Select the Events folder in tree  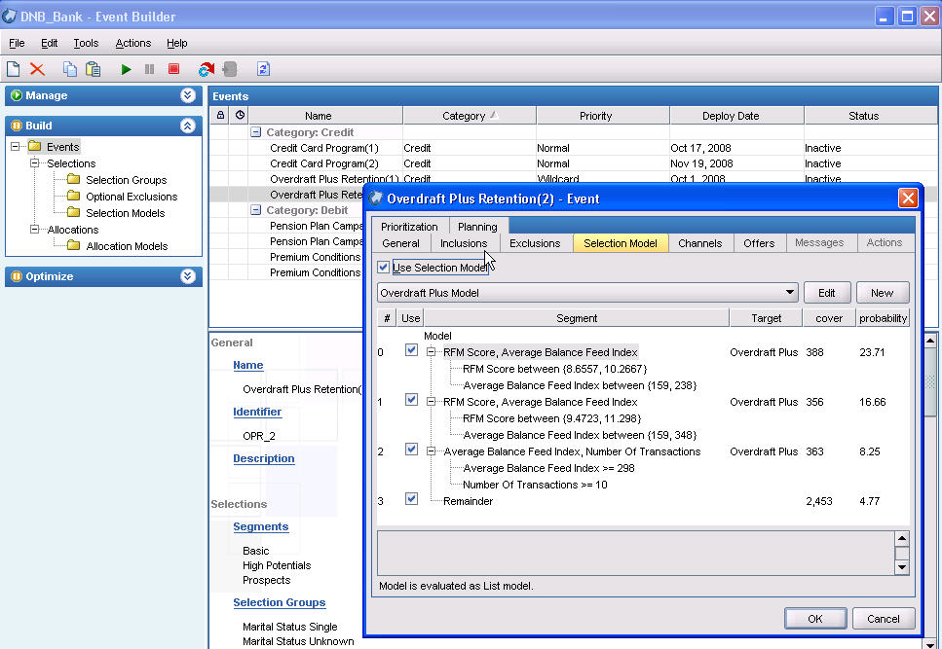(62, 146)
